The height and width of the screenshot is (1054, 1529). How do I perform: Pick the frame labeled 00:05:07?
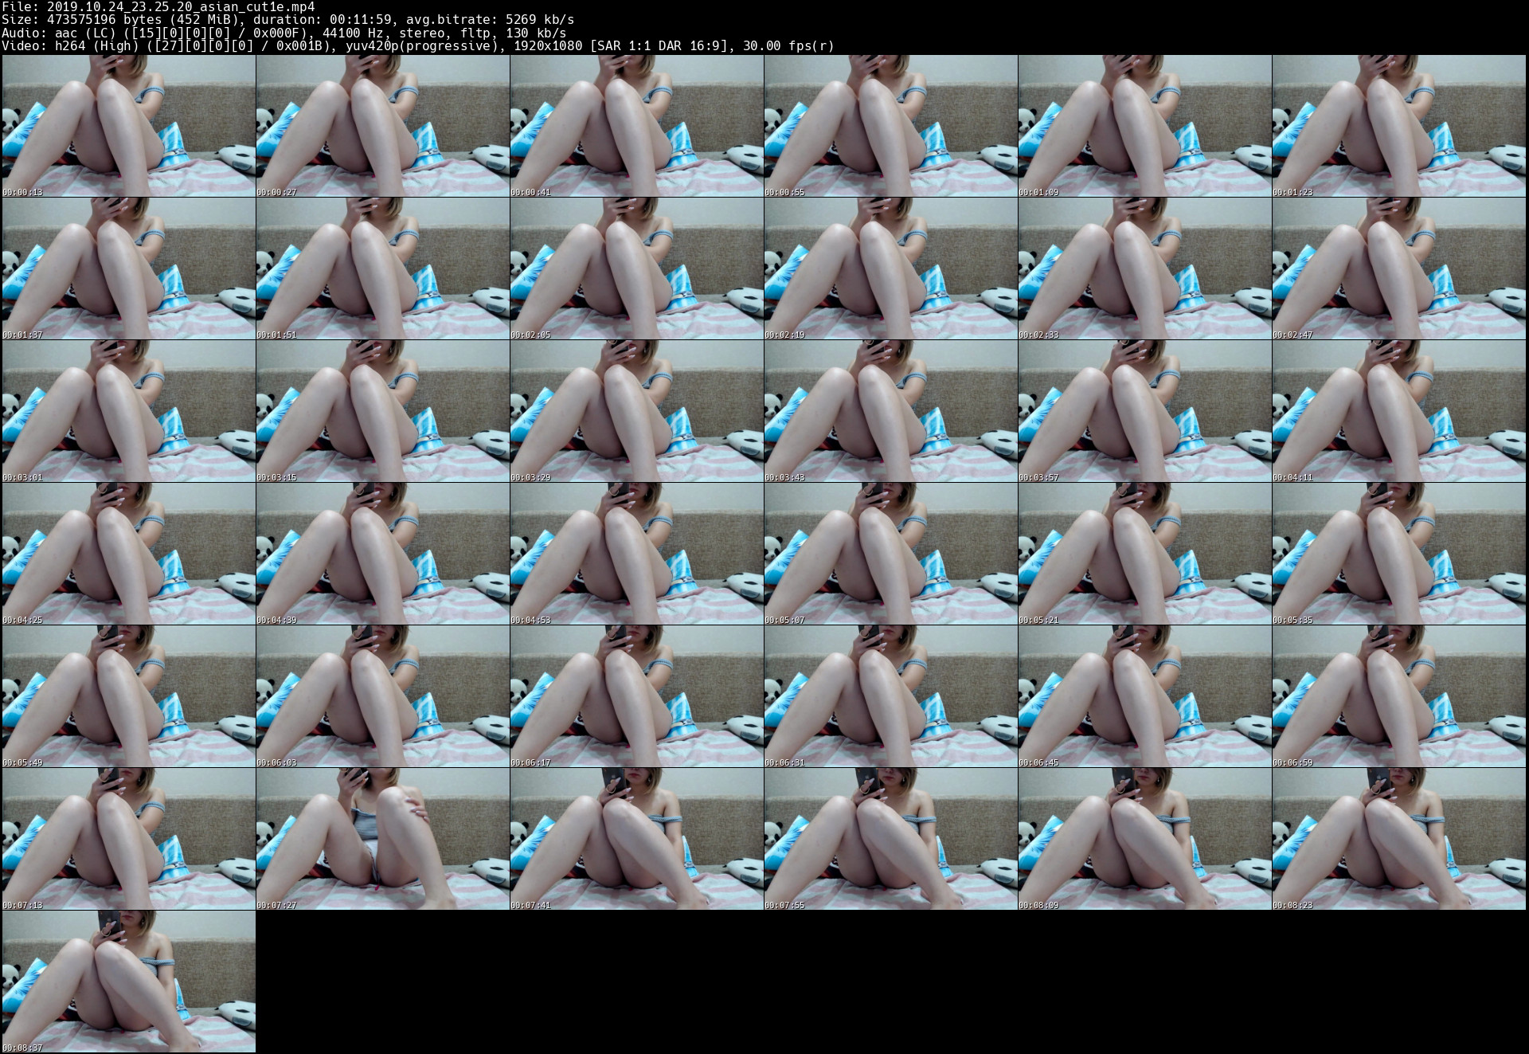coord(890,554)
